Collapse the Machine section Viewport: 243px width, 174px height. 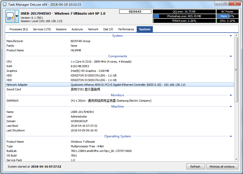coord(231,107)
